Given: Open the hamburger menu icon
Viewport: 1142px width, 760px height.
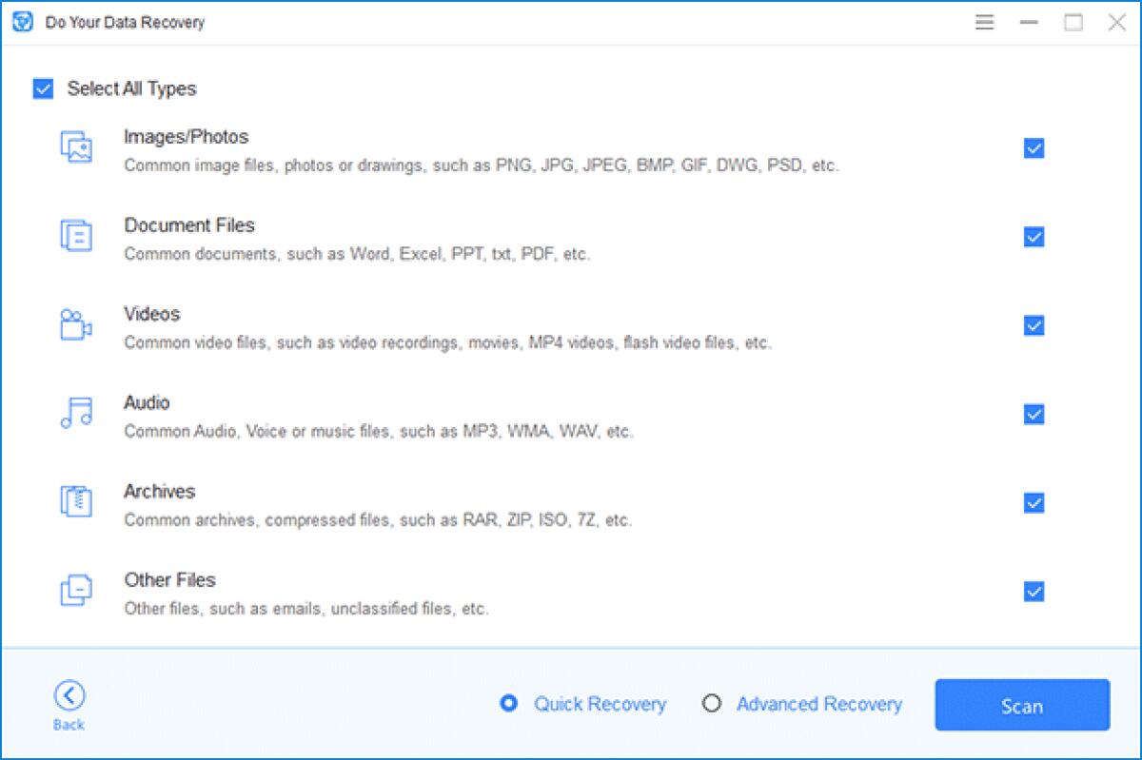Looking at the screenshot, I should (985, 21).
